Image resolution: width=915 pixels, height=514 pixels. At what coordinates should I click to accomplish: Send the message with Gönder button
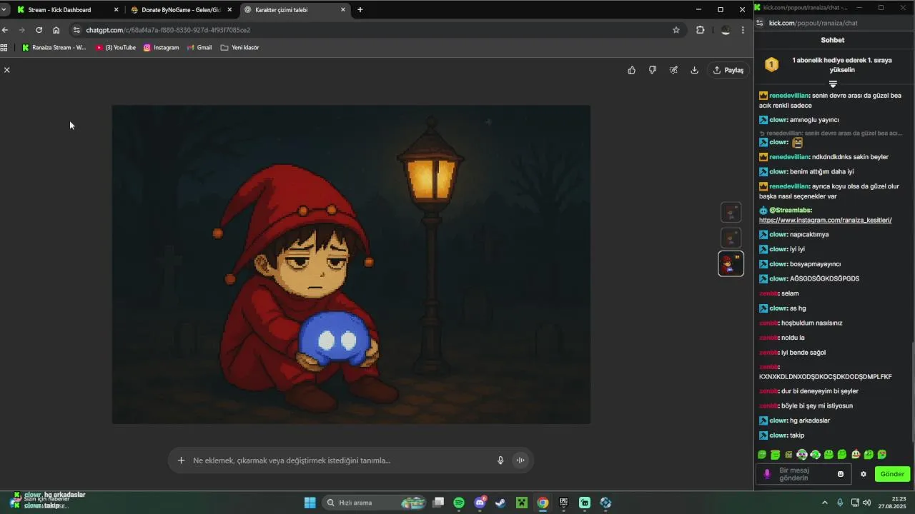click(x=892, y=474)
